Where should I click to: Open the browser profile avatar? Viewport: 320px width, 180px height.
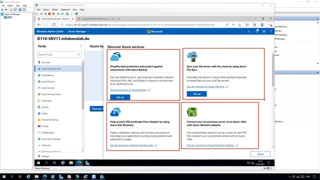point(262,24)
